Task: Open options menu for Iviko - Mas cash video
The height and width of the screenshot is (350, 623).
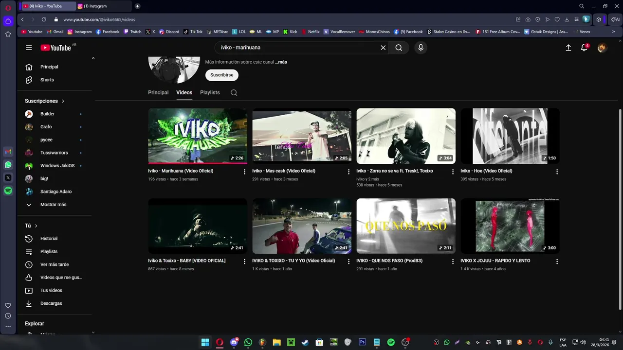Action: [x=348, y=172]
